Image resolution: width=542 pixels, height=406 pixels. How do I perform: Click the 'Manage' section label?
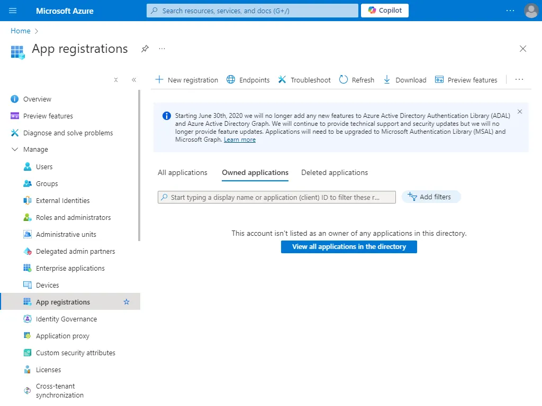coord(35,150)
